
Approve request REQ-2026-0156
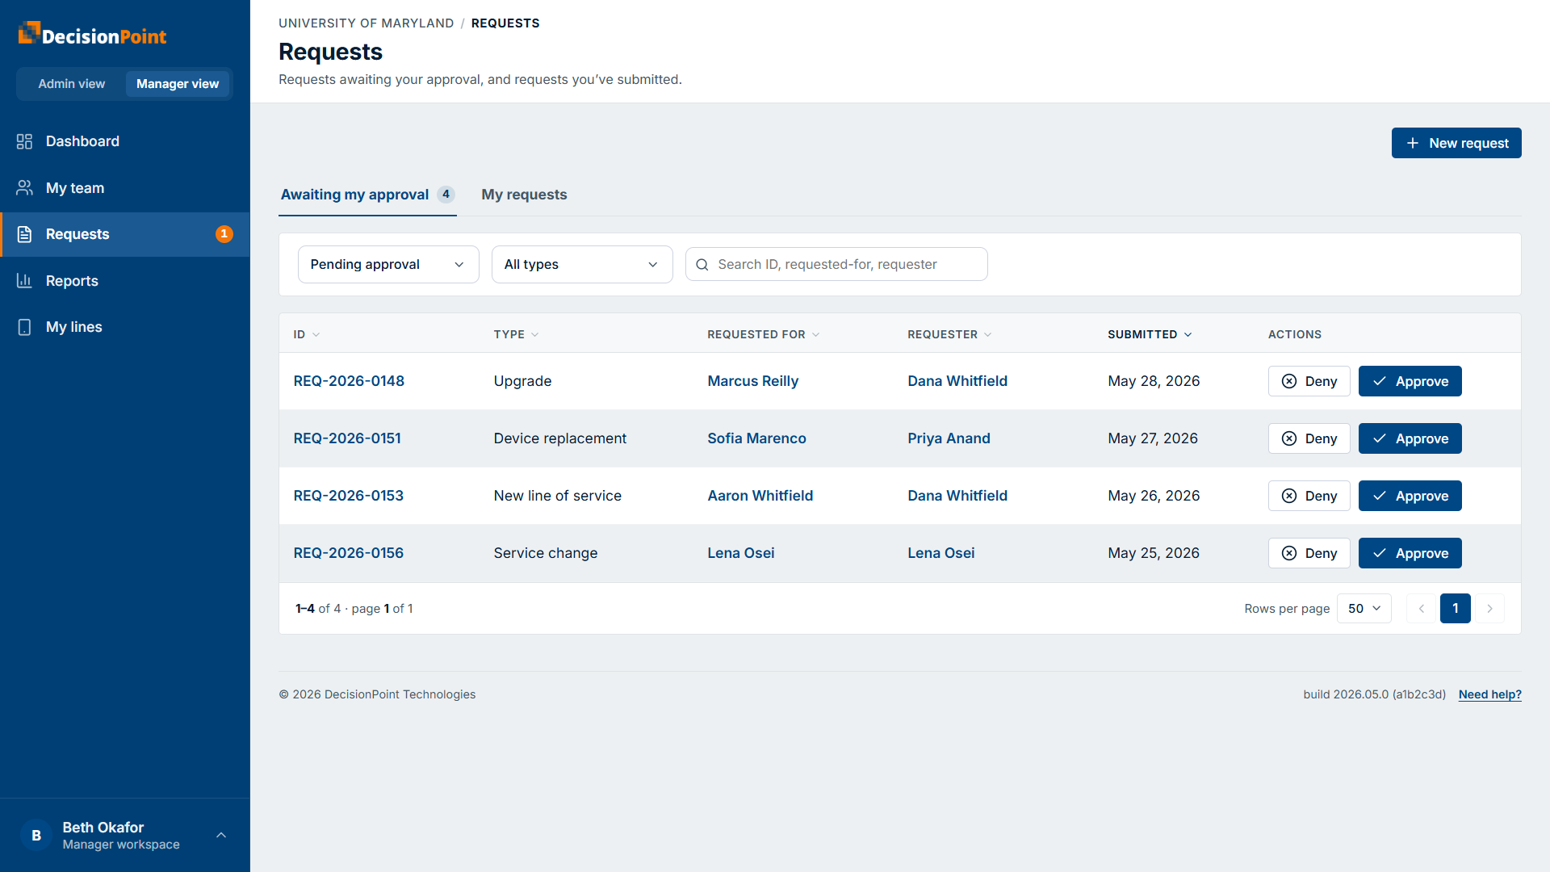coord(1410,553)
